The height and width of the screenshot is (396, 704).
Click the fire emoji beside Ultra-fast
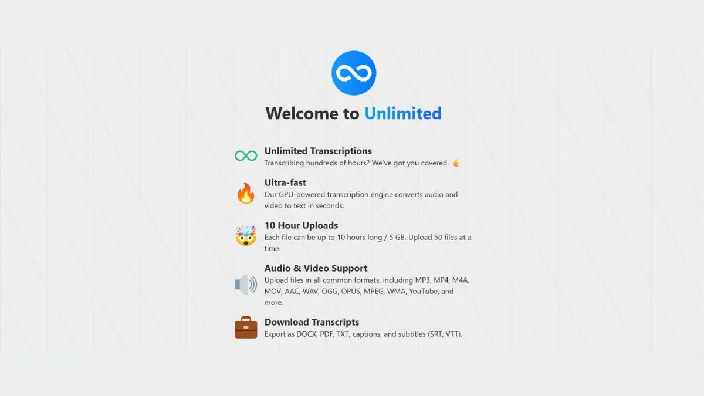(246, 193)
